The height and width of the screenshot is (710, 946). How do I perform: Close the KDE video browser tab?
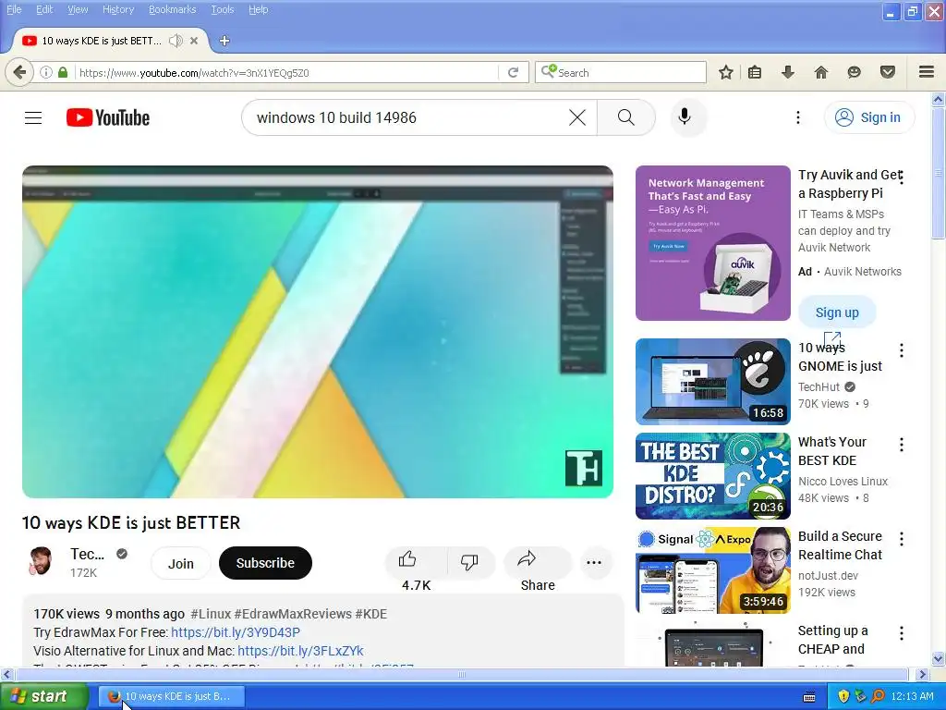194,41
